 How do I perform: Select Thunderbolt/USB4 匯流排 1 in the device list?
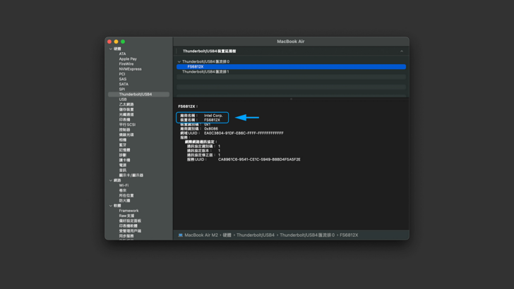205,72
